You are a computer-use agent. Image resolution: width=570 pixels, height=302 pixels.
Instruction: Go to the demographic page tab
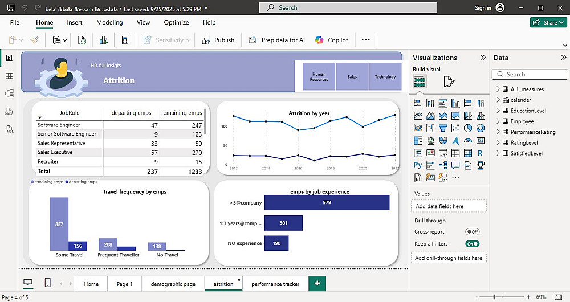pos(173,284)
